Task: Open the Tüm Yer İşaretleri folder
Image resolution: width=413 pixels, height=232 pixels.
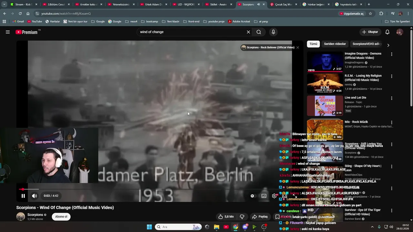Action: 397,21
